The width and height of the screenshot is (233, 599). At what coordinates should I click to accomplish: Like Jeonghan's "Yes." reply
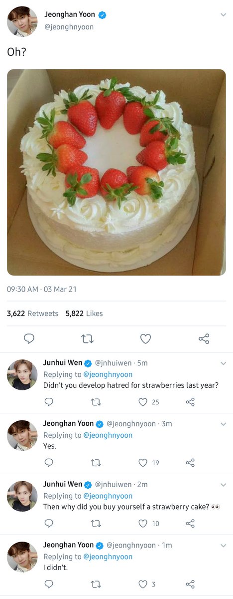pyautogui.click(x=149, y=463)
